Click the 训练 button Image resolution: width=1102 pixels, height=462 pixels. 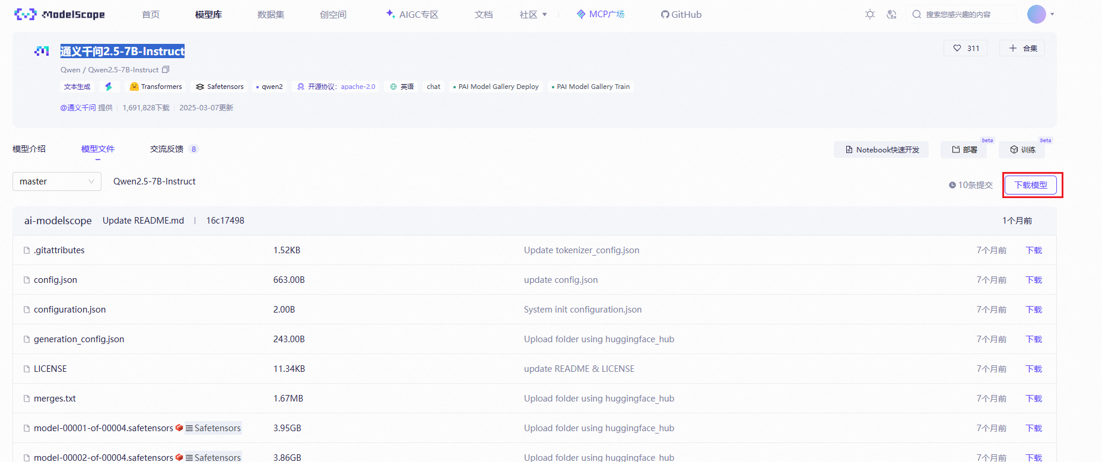pos(1022,149)
